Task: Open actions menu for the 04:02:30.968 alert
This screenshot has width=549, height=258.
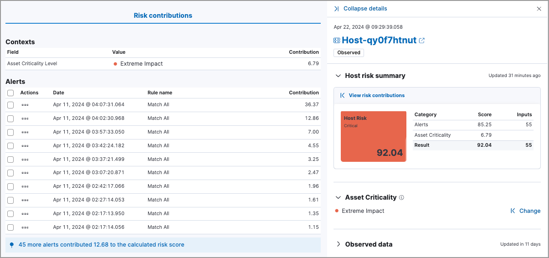Action: pyautogui.click(x=25, y=119)
